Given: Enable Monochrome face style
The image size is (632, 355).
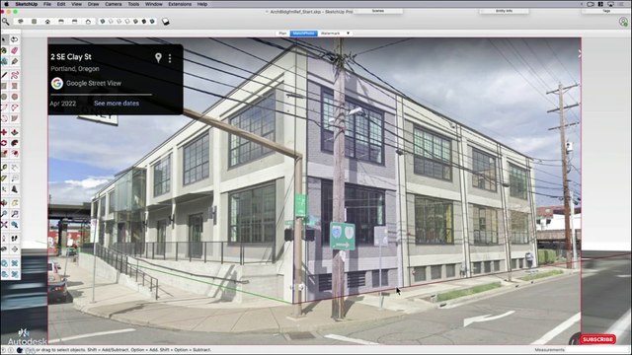Looking at the screenshot, I should click(152, 22).
